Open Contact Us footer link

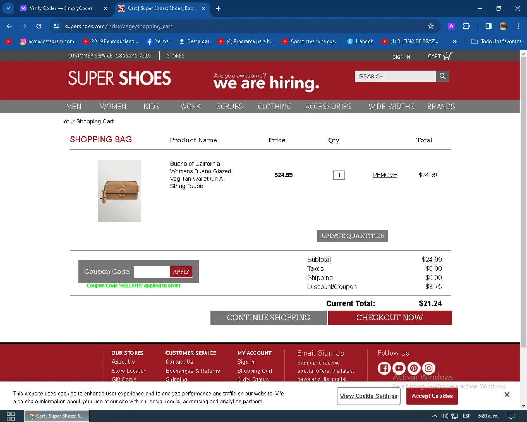tap(179, 362)
